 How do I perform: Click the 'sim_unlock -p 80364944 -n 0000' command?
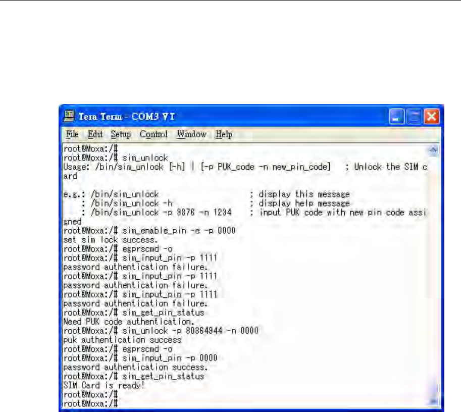click(190, 331)
